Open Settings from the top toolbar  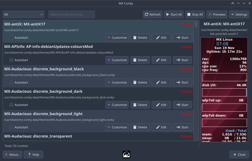(239, 14)
